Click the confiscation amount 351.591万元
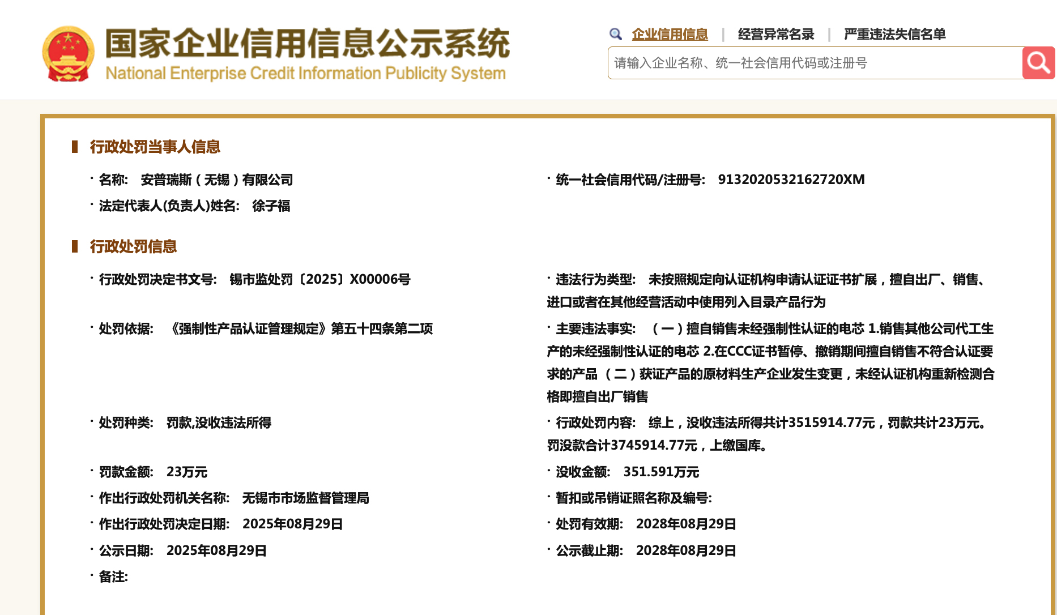The width and height of the screenshot is (1057, 615). tap(661, 471)
